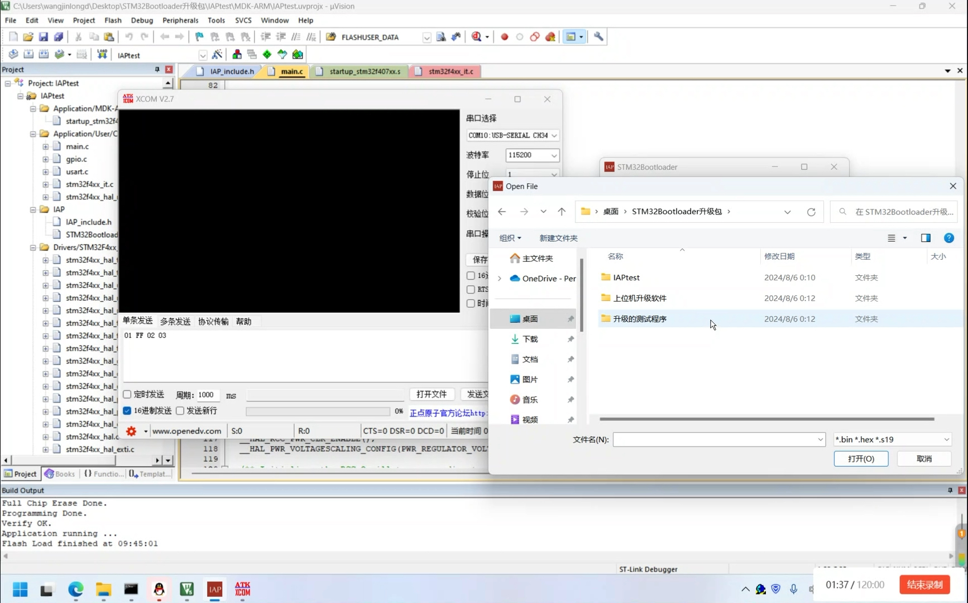Expand the Drivers/STM32F4xx tree node
968x603 pixels.
[x=34, y=247]
